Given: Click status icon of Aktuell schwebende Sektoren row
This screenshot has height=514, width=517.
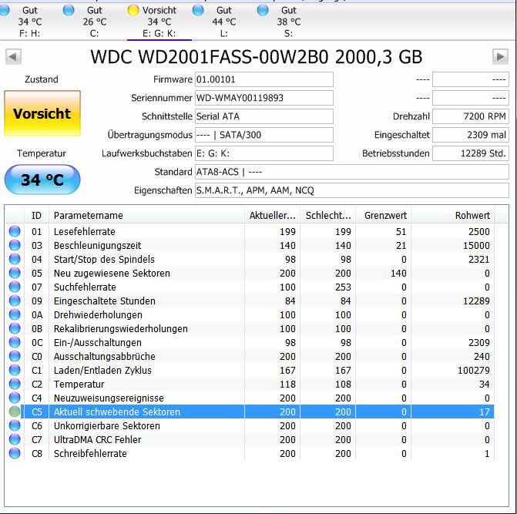Looking at the screenshot, I should click(x=15, y=412).
